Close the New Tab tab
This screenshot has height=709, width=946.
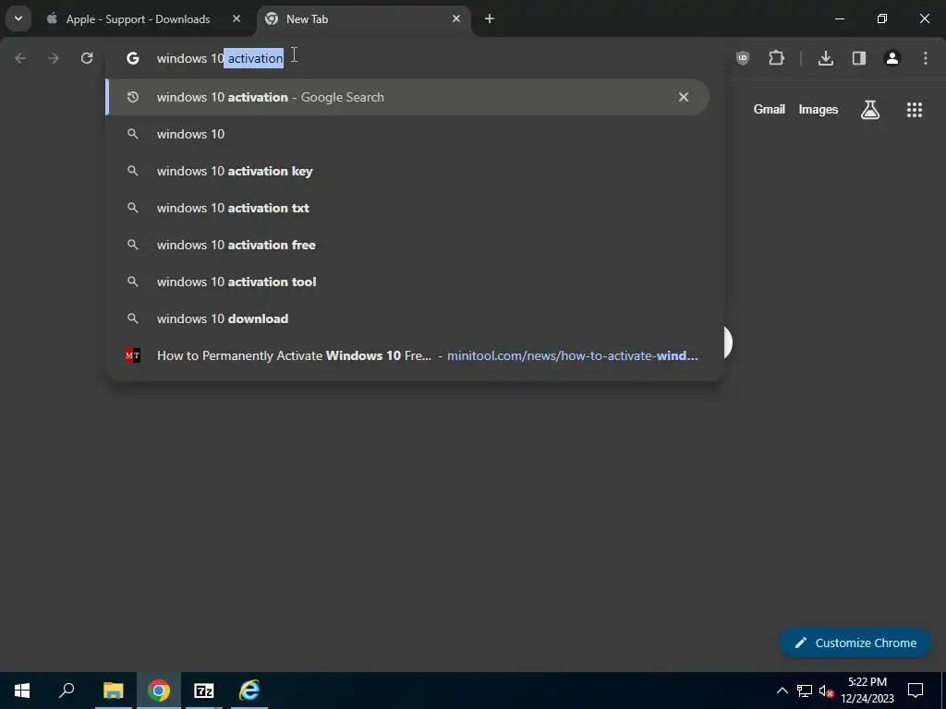[456, 18]
